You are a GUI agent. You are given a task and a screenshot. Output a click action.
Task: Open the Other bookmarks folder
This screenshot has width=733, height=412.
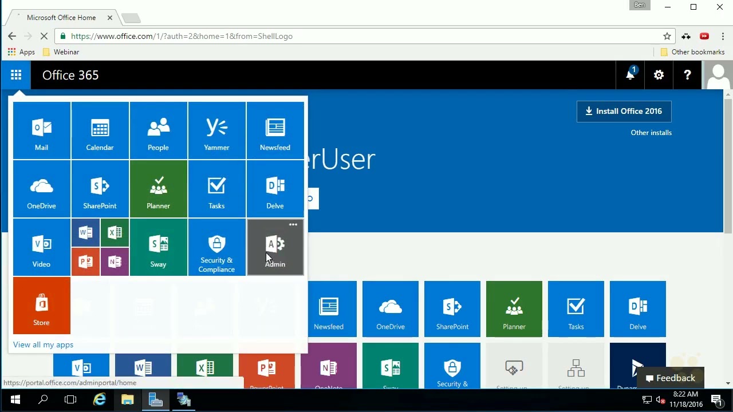[x=692, y=52]
